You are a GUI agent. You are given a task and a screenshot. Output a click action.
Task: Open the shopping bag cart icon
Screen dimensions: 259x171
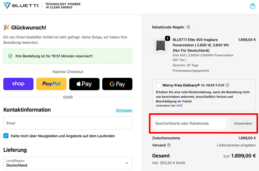pyautogui.click(x=253, y=6)
